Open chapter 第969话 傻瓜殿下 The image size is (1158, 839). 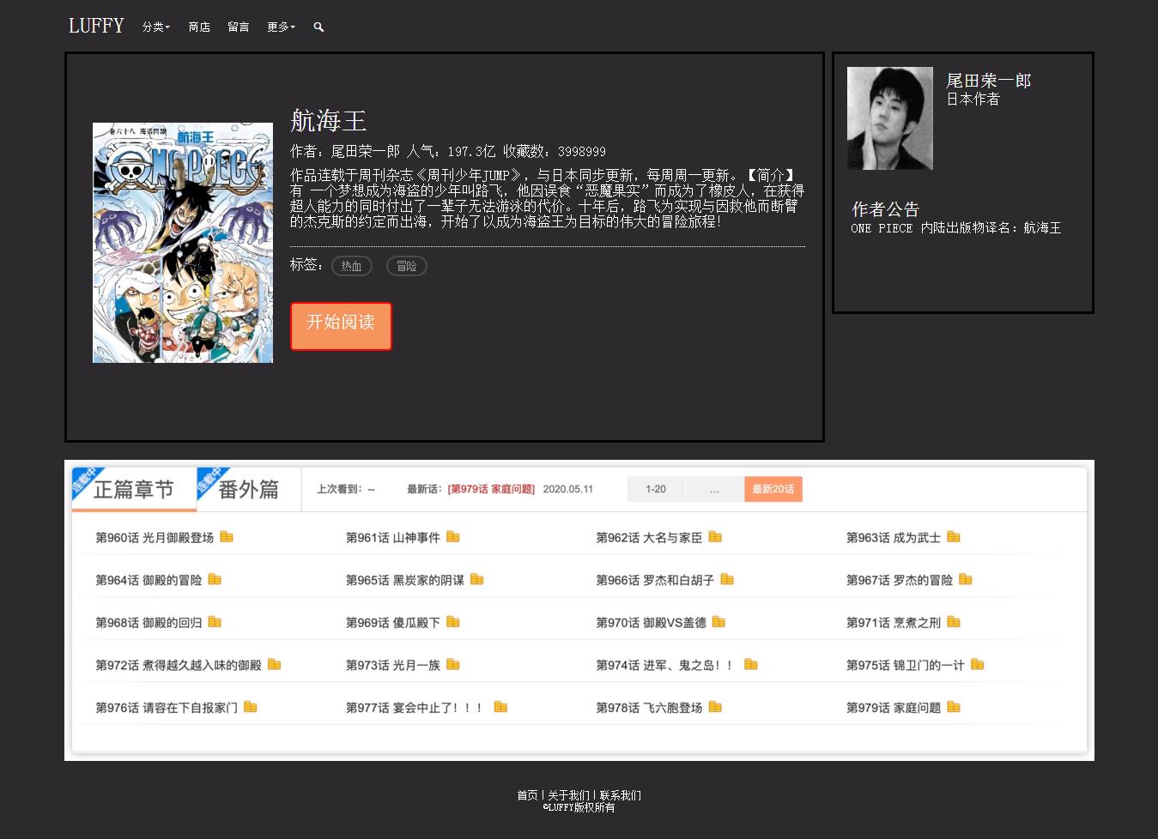tap(393, 623)
